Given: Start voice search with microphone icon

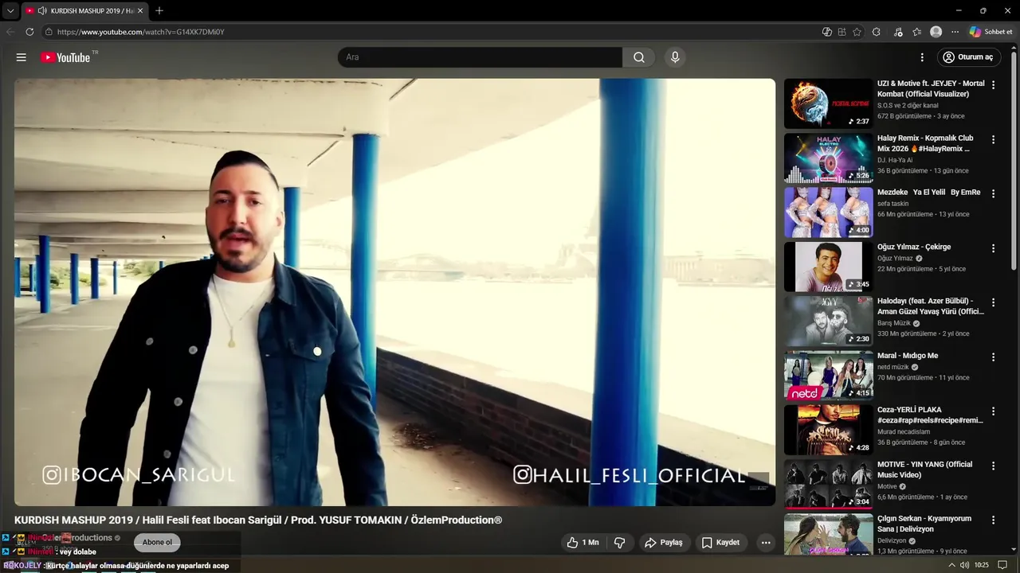Looking at the screenshot, I should tap(675, 57).
